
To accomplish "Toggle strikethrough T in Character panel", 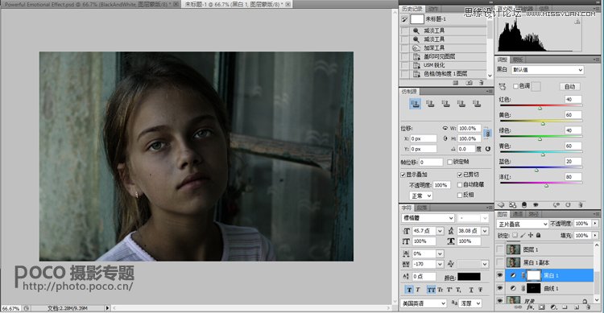I will point(480,290).
